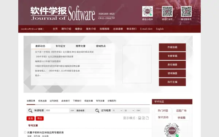Click GO button next to quick search
Screen dimensions: 219x137
click(72, 110)
